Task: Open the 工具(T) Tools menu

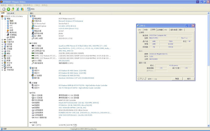Action: pos(37,5)
